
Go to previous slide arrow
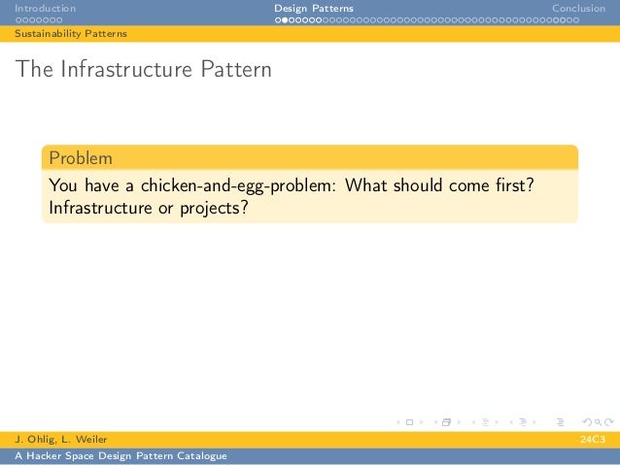click(398, 422)
